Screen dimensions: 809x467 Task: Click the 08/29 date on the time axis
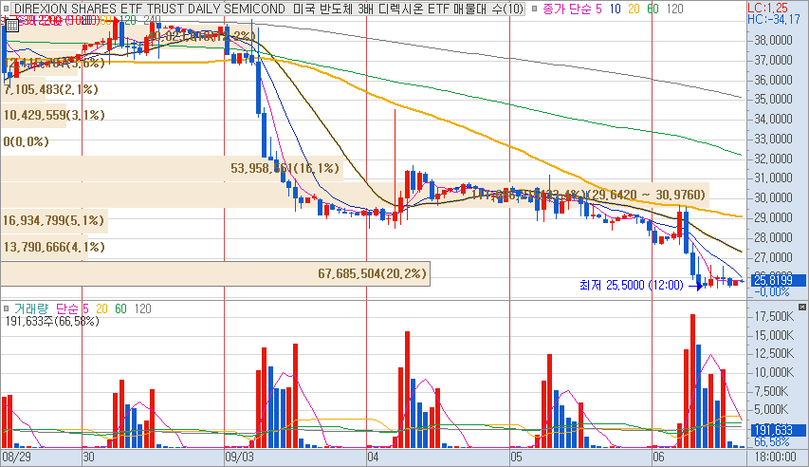point(16,457)
